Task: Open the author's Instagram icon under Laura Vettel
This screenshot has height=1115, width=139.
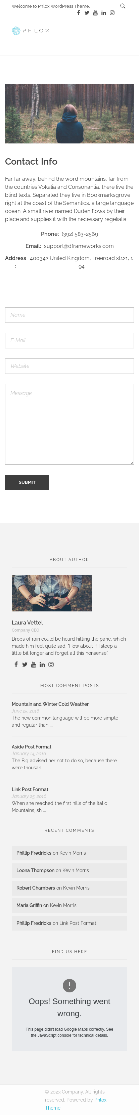Action: coord(51,664)
